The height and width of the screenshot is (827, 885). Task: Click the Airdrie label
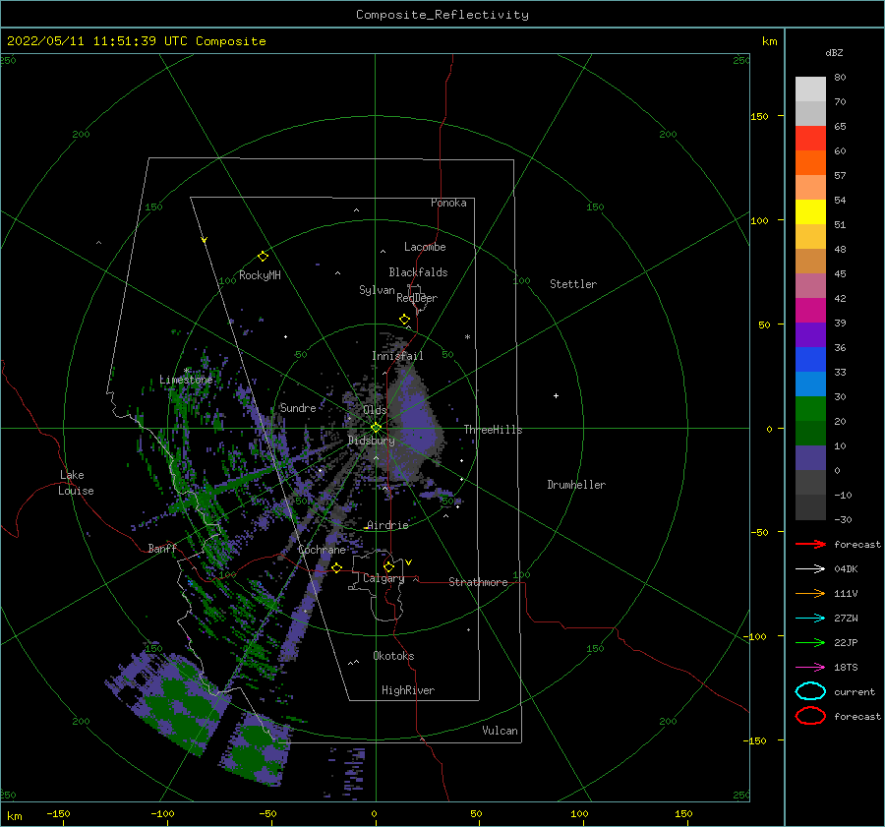pos(387,525)
